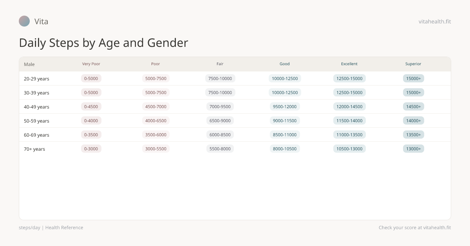Click the "14500+" Superior value
Image resolution: width=470 pixels, height=246 pixels.
click(414, 107)
